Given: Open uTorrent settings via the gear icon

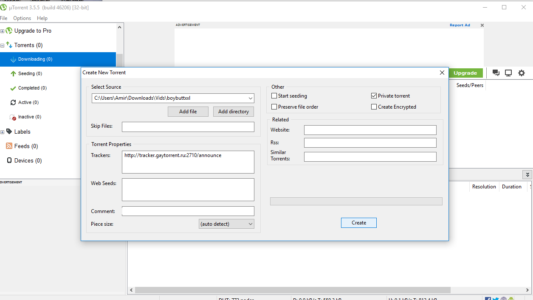Looking at the screenshot, I should click(521, 73).
